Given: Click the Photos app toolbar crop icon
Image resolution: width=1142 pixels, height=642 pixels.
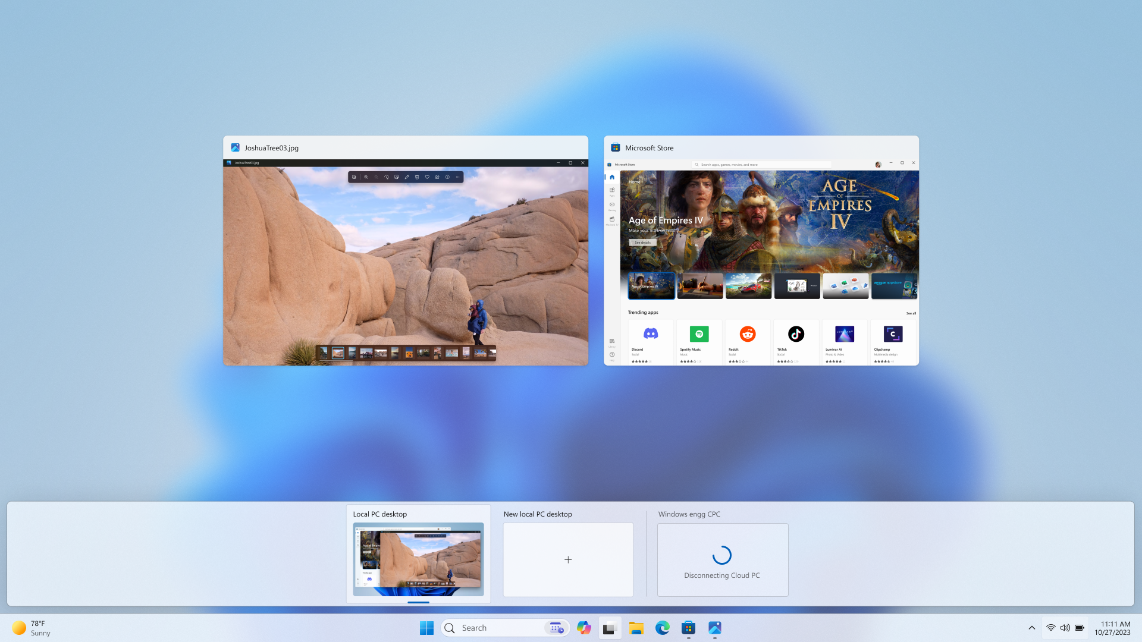Looking at the screenshot, I should pyautogui.click(x=354, y=177).
